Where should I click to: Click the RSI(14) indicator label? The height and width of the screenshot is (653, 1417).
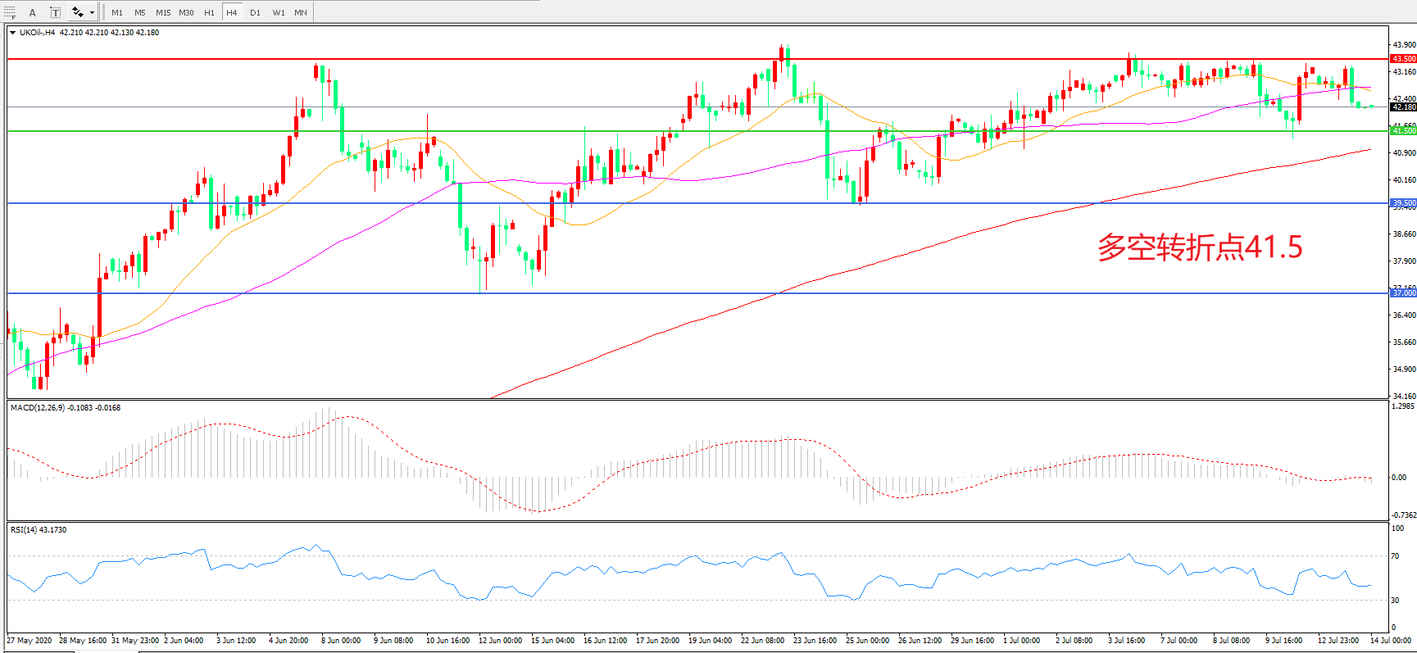pyautogui.click(x=39, y=529)
